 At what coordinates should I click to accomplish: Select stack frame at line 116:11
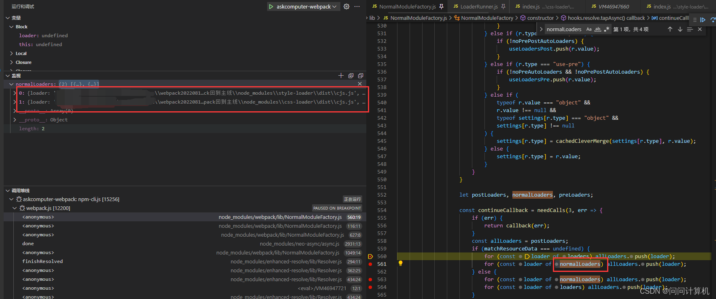pyautogui.click(x=185, y=226)
